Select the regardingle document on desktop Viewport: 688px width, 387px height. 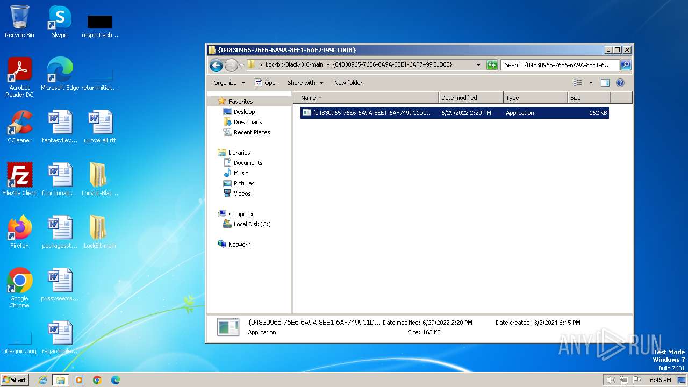60,338
